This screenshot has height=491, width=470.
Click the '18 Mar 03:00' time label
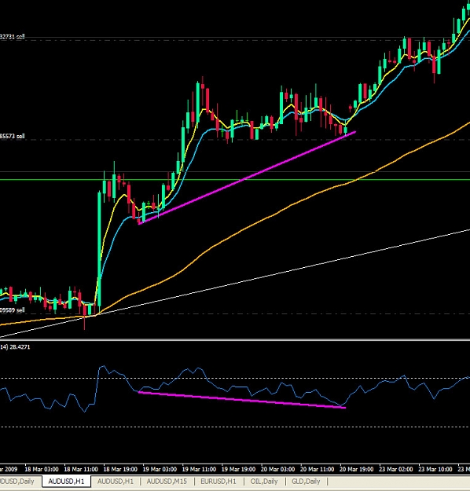pos(42,469)
